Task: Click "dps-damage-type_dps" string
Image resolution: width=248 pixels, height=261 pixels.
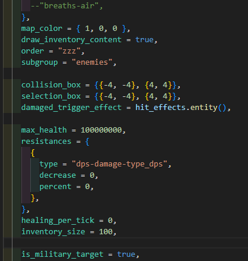Action: coord(119,164)
